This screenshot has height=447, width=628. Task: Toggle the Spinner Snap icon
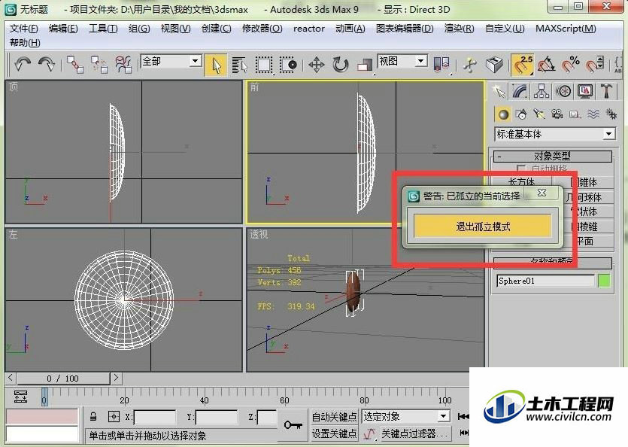coord(595,64)
